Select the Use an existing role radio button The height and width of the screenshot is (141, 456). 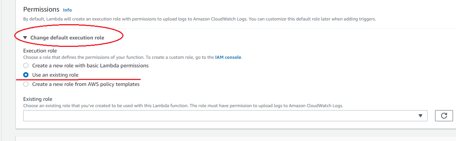pos(26,75)
